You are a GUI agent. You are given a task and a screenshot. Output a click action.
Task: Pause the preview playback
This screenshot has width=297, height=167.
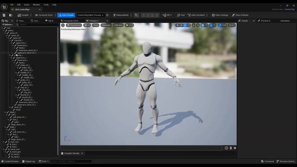[x=231, y=148]
